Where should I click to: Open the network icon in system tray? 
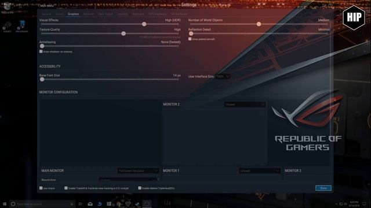click(341, 204)
